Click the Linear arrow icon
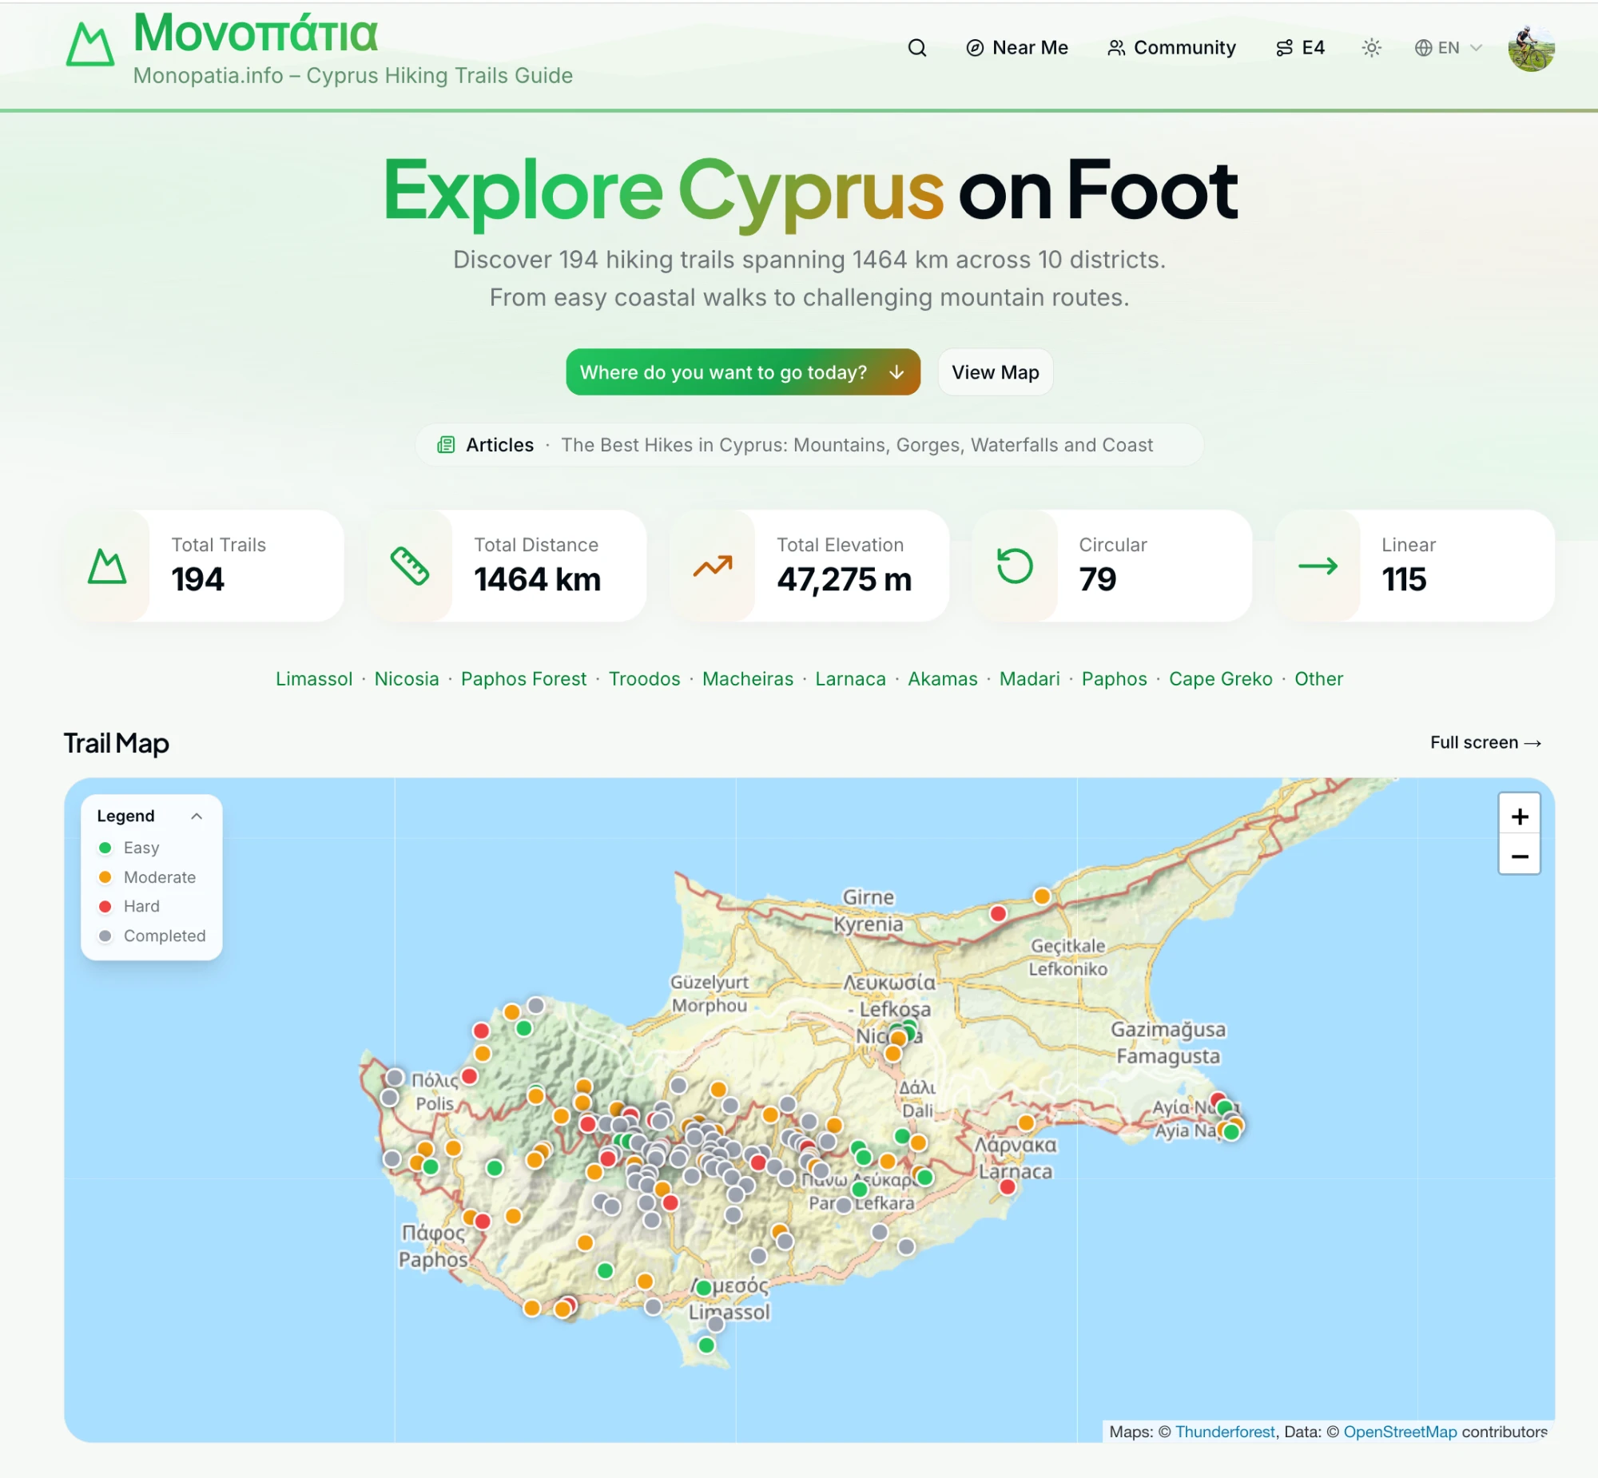 click(1318, 566)
